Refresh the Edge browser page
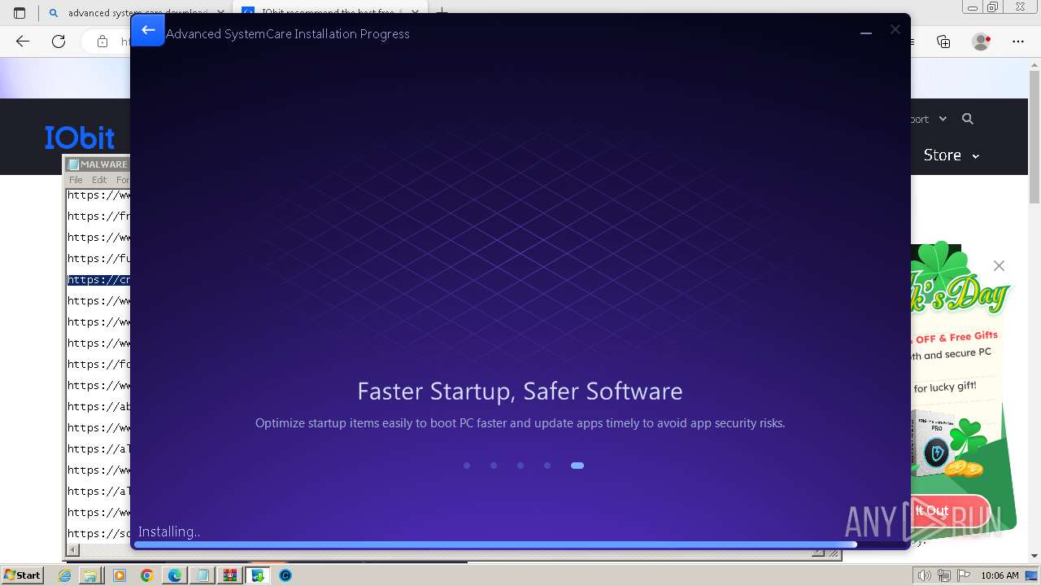Screen dimensions: 1041x586 (59, 42)
